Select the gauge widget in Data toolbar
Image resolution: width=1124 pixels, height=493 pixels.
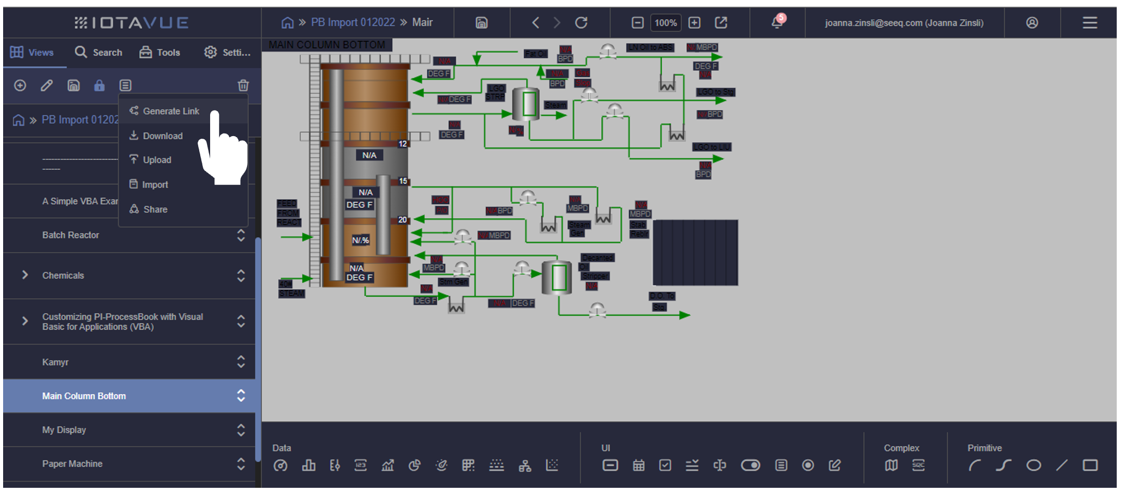(x=280, y=465)
